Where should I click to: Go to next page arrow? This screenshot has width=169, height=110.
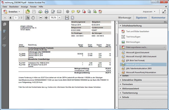[x=10, y=17]
